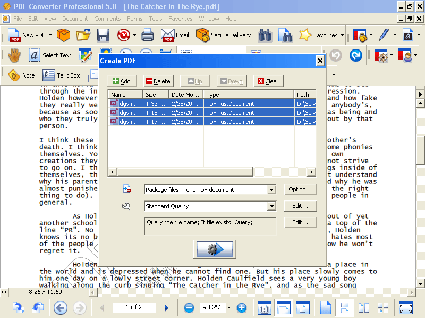The height and width of the screenshot is (319, 425).
Task: Open the File menu
Action: point(18,19)
